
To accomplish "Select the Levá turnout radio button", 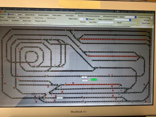I will click(17, 15).
